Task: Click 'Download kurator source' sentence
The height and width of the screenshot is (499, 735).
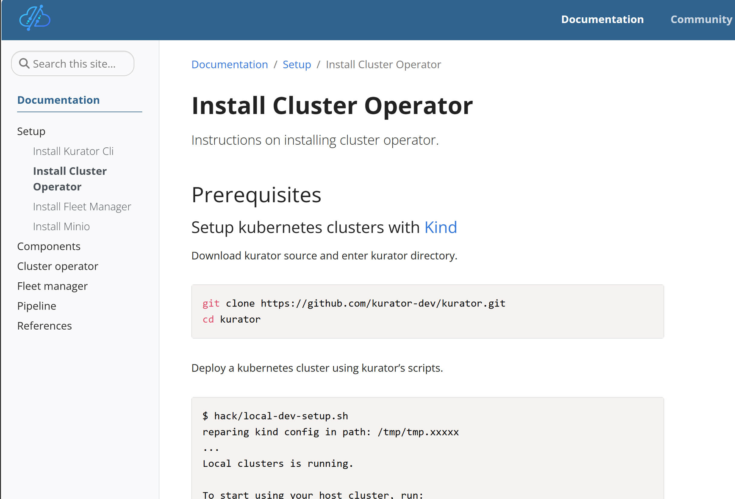Action: [x=324, y=256]
